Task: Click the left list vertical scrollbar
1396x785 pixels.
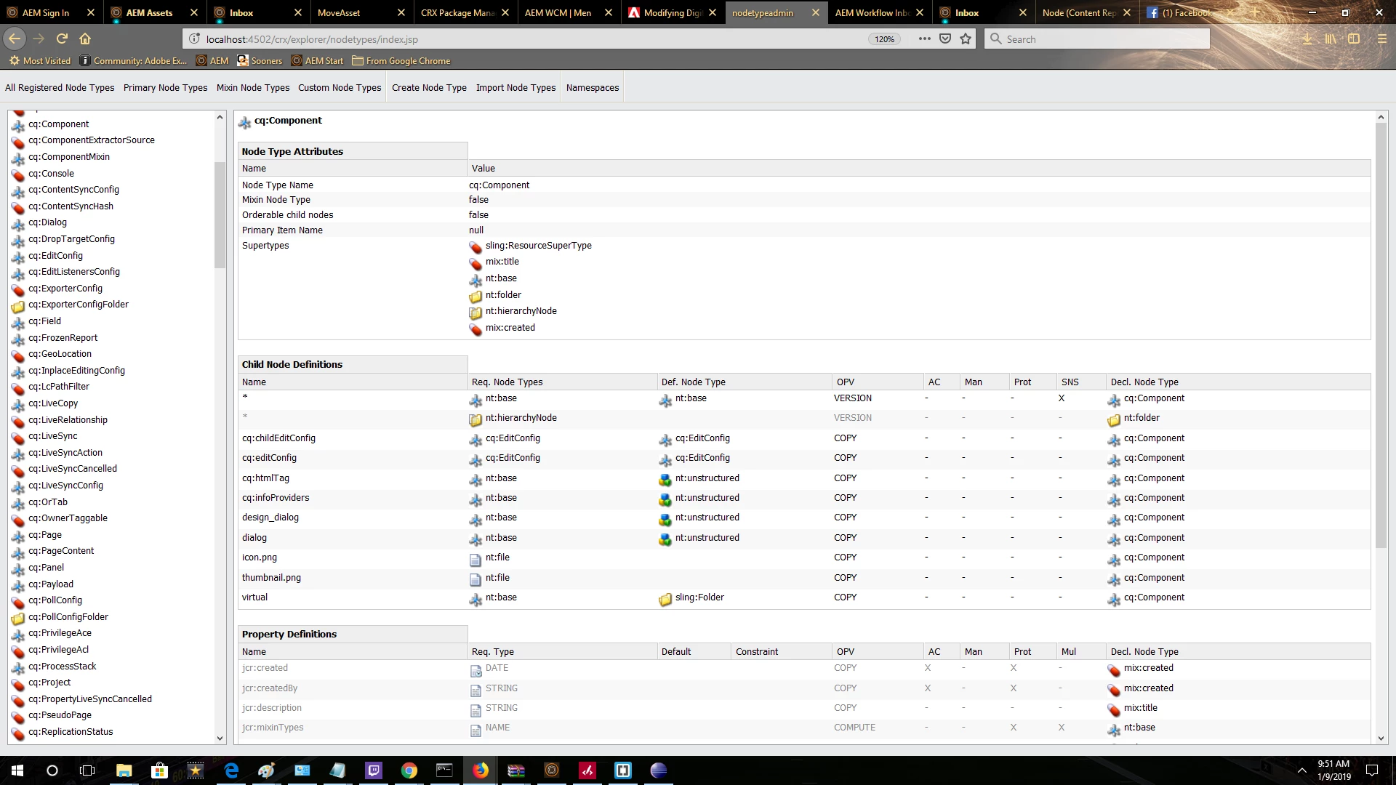Action: (x=220, y=215)
